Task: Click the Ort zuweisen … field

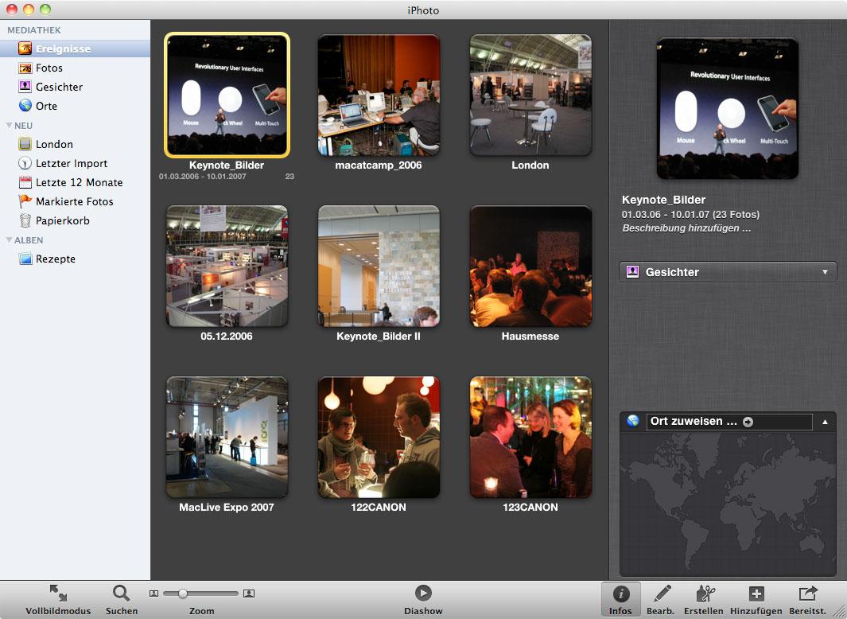Action: click(728, 422)
